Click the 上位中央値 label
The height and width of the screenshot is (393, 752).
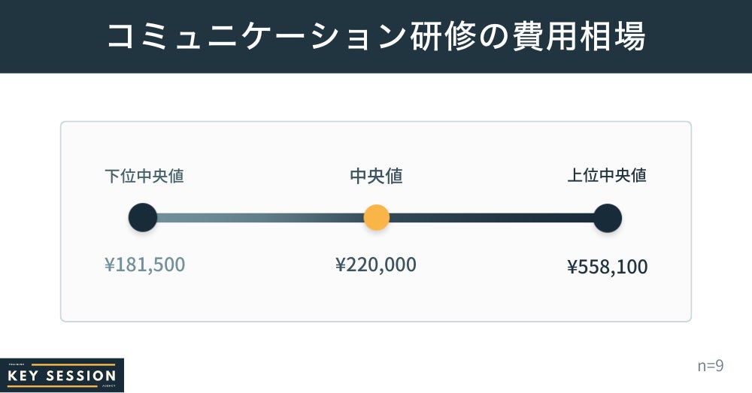607,176
